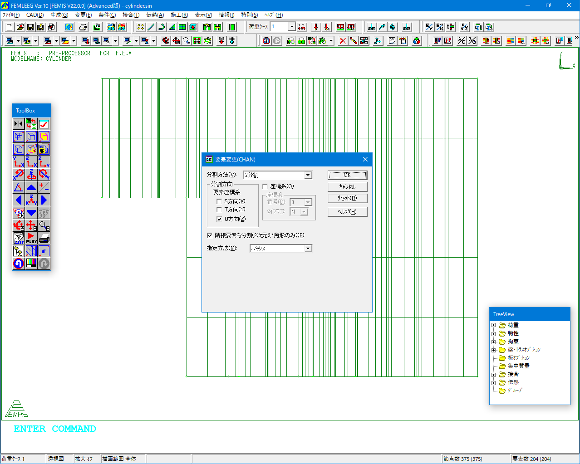The height and width of the screenshot is (464, 580).
Task: Close the 要素変更(CHAN) dialog
Action: click(365, 159)
